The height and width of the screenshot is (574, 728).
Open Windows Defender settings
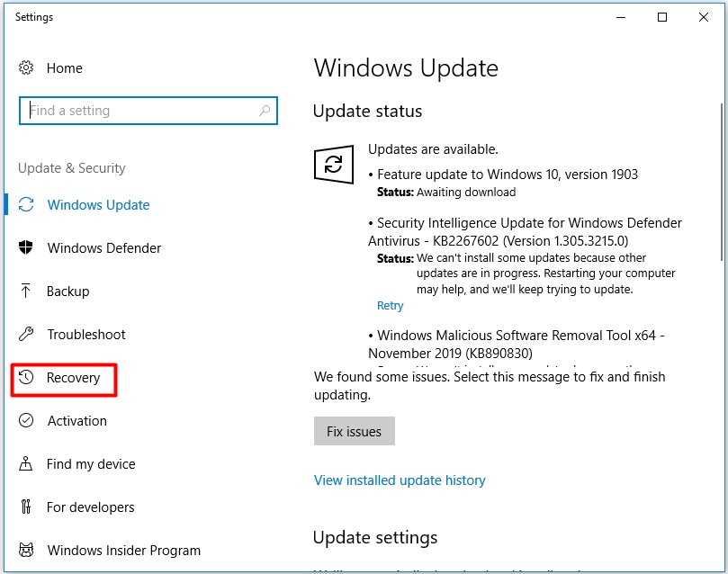point(104,248)
